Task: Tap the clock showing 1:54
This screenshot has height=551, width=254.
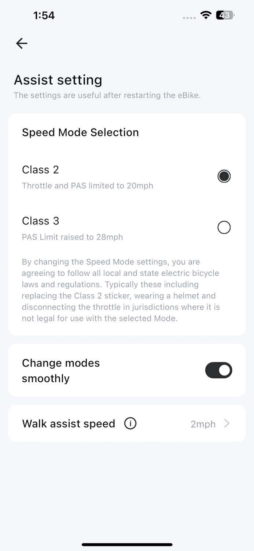Action: (x=44, y=15)
